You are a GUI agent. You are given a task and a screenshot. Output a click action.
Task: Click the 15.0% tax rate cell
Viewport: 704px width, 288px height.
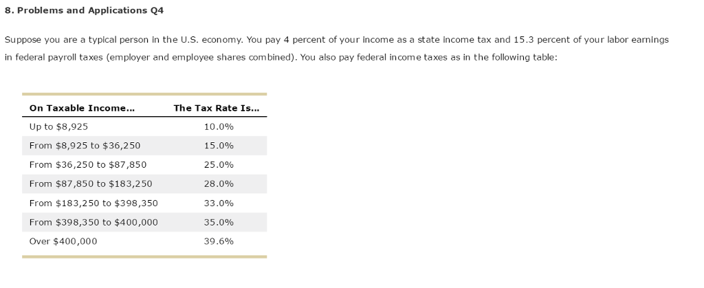[219, 146]
